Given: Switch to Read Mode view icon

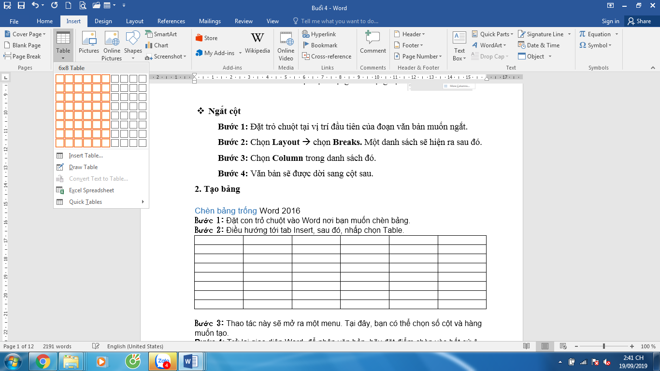Looking at the screenshot, I should [527, 346].
